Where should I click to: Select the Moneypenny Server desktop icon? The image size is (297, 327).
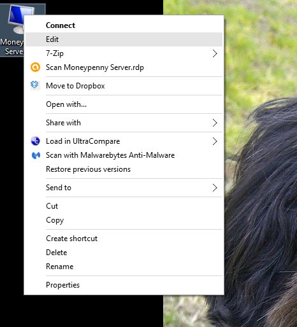[12, 30]
